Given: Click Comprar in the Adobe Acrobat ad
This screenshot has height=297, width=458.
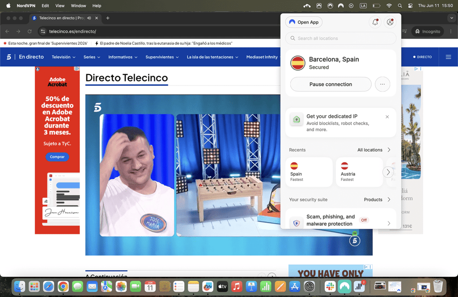Looking at the screenshot, I should pyautogui.click(x=57, y=157).
